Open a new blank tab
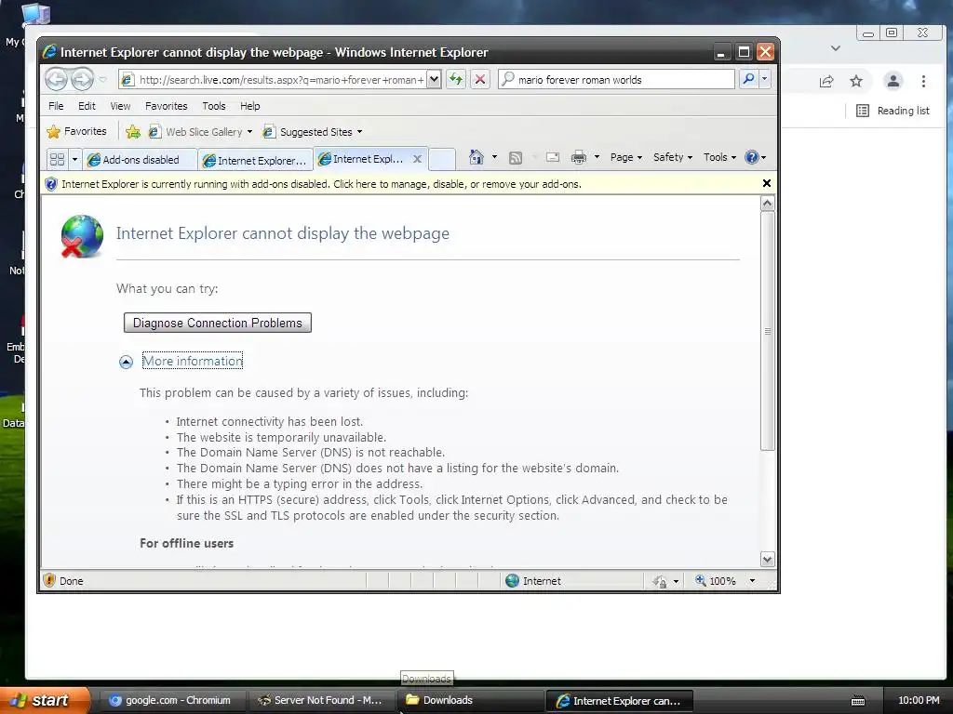This screenshot has height=714, width=953. point(442,159)
